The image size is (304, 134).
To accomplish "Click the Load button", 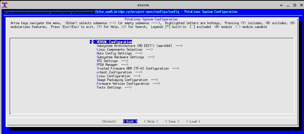I will click(193, 121).
